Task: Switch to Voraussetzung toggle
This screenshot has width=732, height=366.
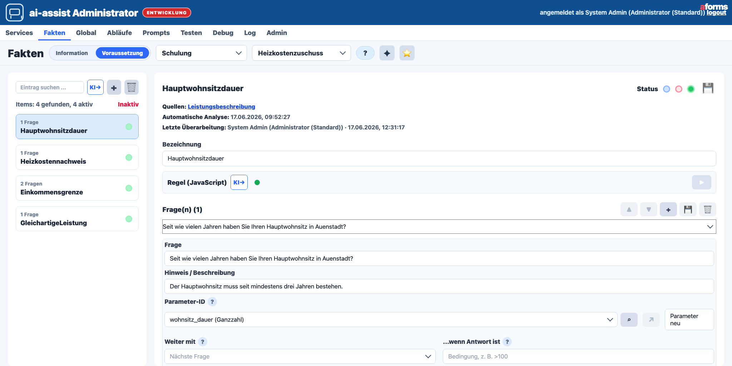Action: pos(122,53)
